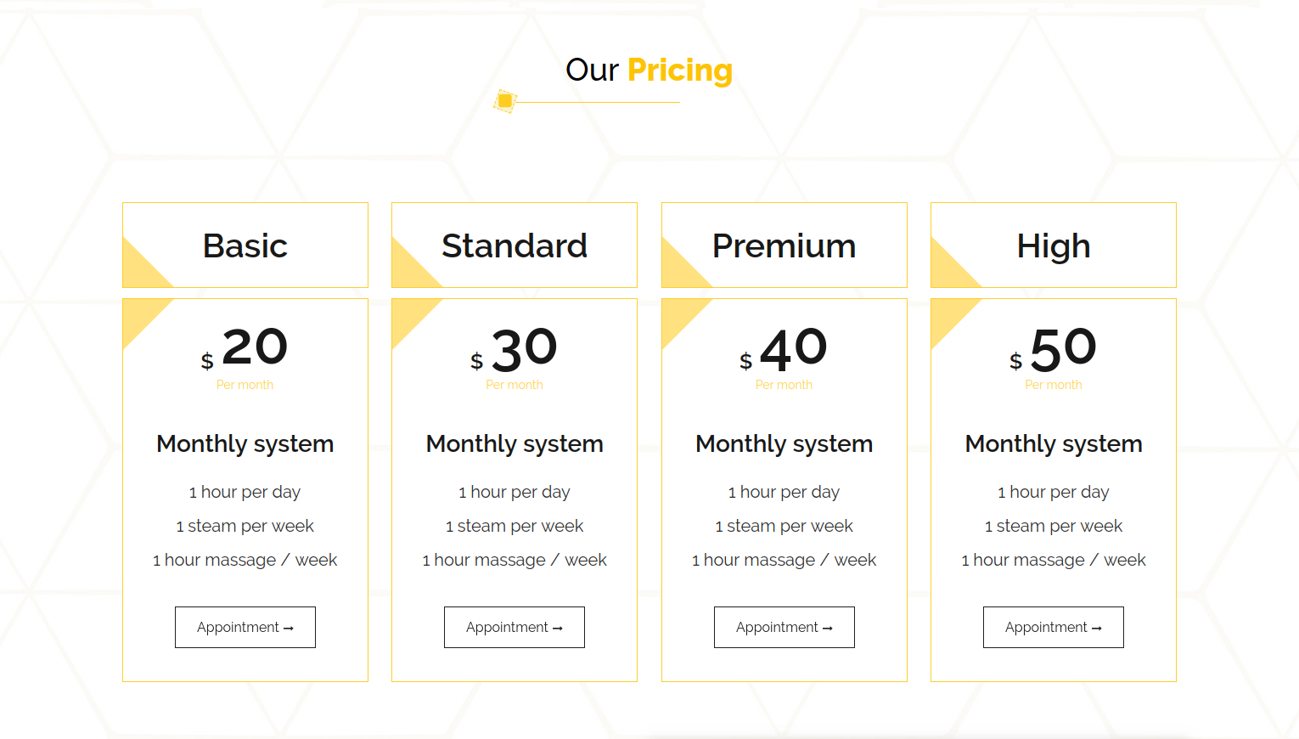Click the Appointment button in High plan

pyautogui.click(x=1054, y=627)
